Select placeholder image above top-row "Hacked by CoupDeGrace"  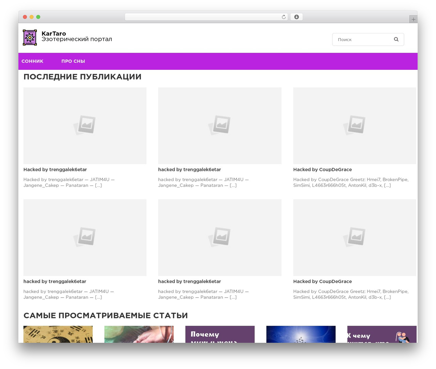[355, 126]
